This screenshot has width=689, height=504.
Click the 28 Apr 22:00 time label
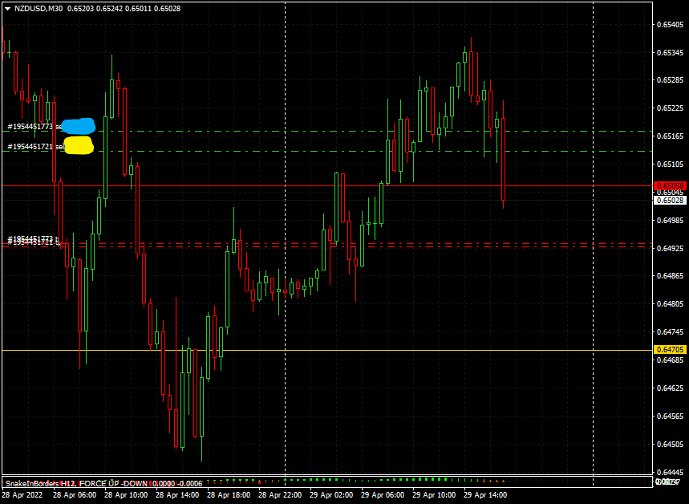280,494
